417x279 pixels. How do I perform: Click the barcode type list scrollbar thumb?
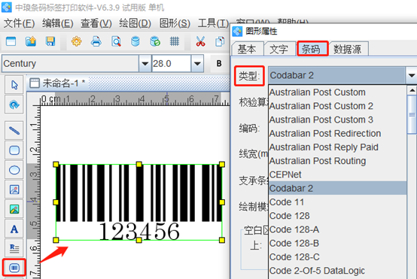click(x=412, y=115)
